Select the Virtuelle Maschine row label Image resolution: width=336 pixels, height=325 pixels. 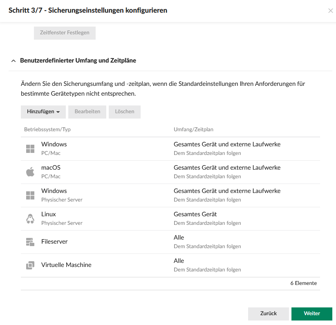point(66,265)
